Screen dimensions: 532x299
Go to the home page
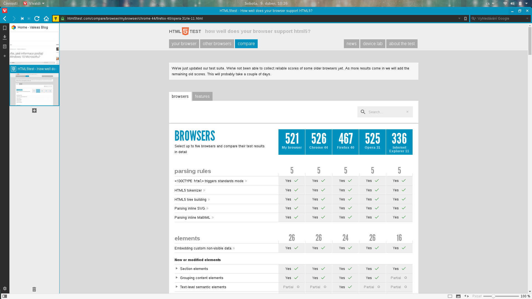(x=46, y=19)
